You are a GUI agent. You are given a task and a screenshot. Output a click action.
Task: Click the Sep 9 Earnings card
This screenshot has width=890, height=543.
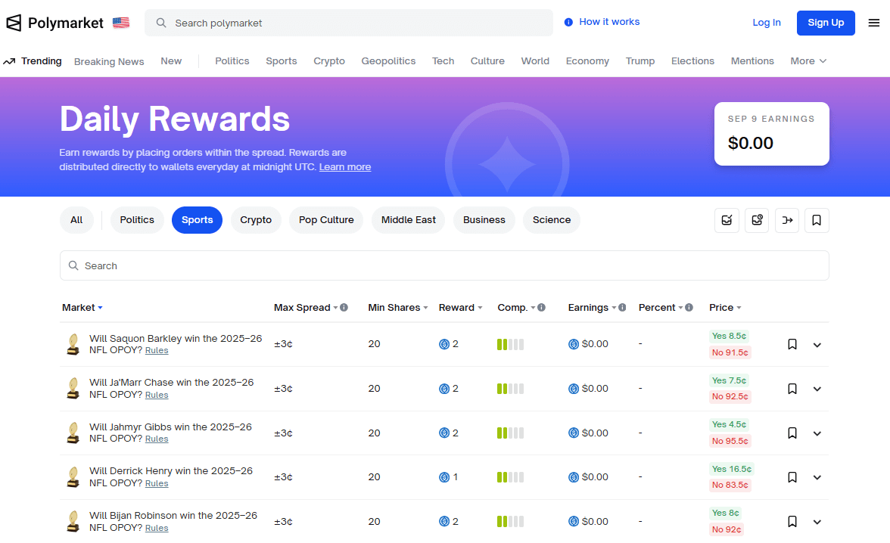[772, 134]
